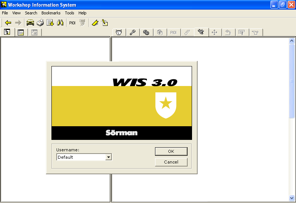Click scrollbar down arrow in right pane
296x203 pixels.
292,198
